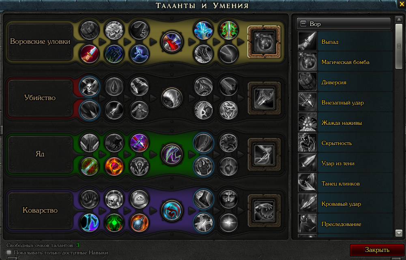Select Скрытность skill entry
Viewport: 406px width, 260px height.
345,143
